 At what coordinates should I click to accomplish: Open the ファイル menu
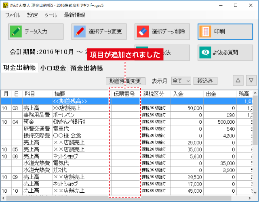click(13, 15)
